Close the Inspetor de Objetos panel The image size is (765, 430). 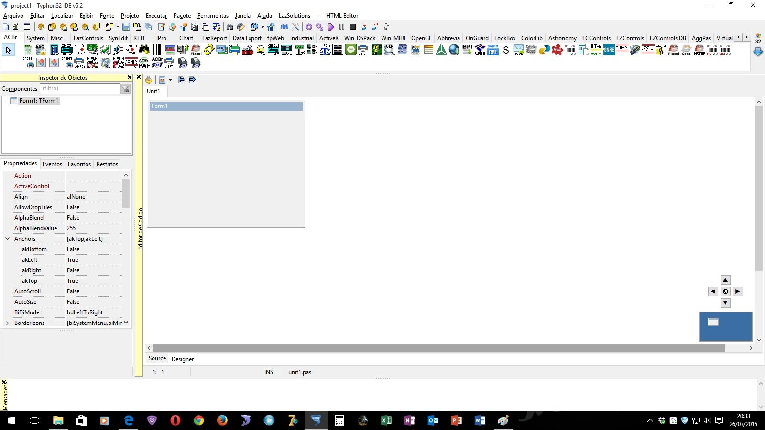(x=129, y=77)
